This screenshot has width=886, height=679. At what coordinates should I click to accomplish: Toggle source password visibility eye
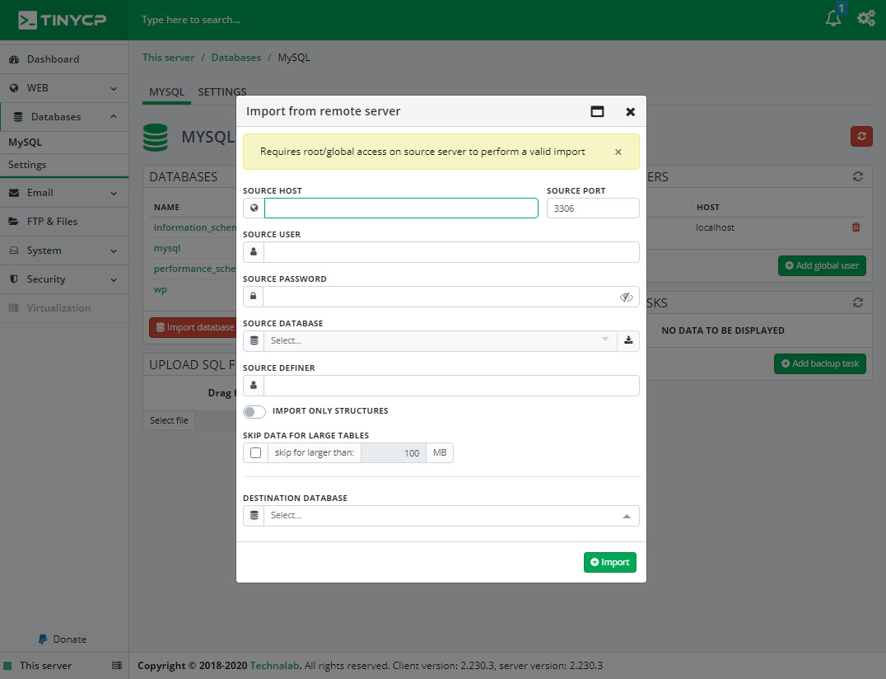(x=626, y=297)
